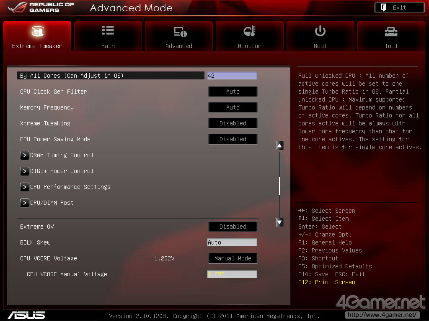
Task: Open the Advanced tab chip icon
Action: (179, 32)
